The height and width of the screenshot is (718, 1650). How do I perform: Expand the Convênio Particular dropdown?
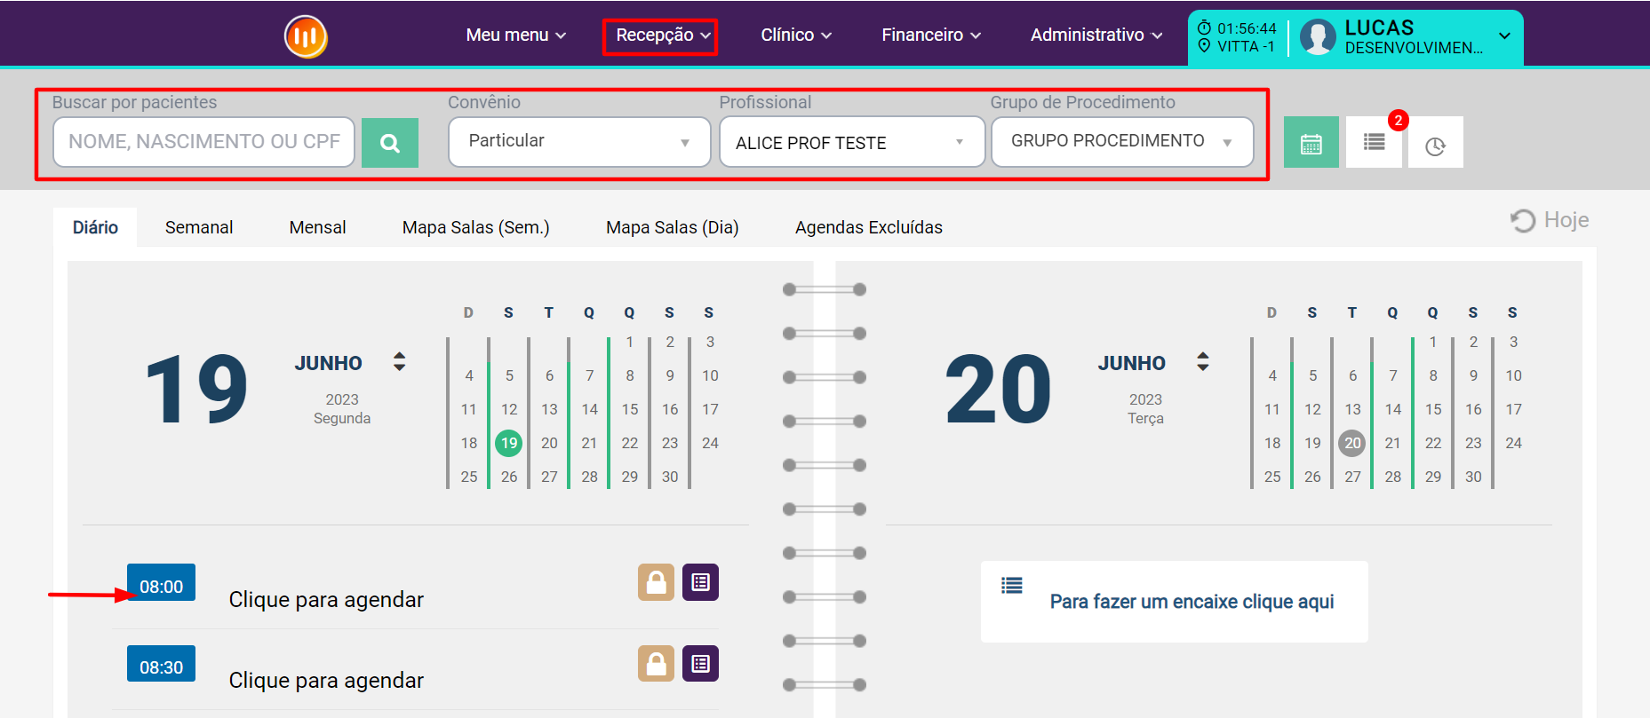(579, 142)
